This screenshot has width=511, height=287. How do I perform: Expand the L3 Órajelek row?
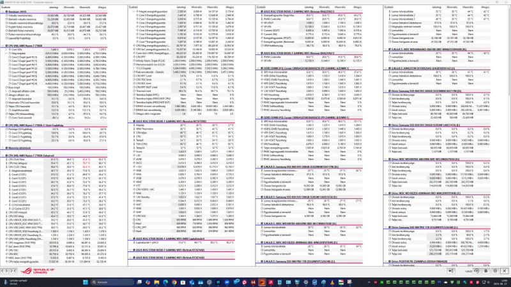point(133,68)
